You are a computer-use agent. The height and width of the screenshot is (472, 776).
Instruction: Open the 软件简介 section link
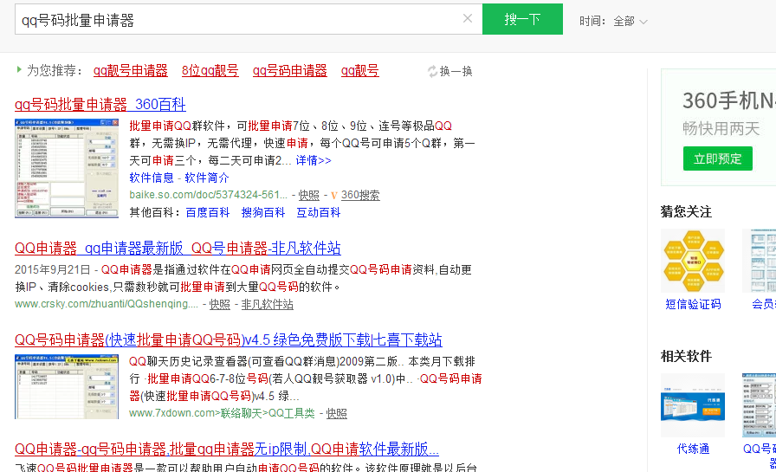point(207,178)
